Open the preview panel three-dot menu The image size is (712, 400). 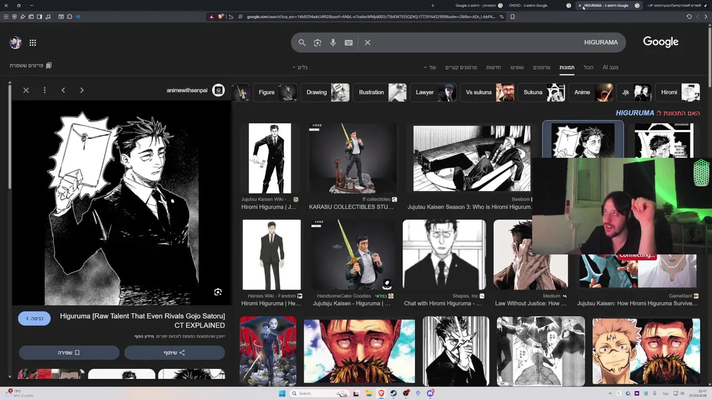tap(44, 90)
